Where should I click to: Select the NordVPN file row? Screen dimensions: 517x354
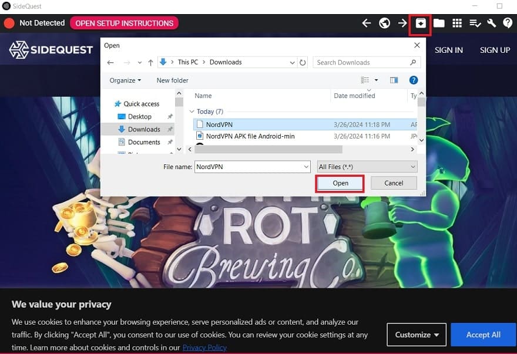(305, 124)
